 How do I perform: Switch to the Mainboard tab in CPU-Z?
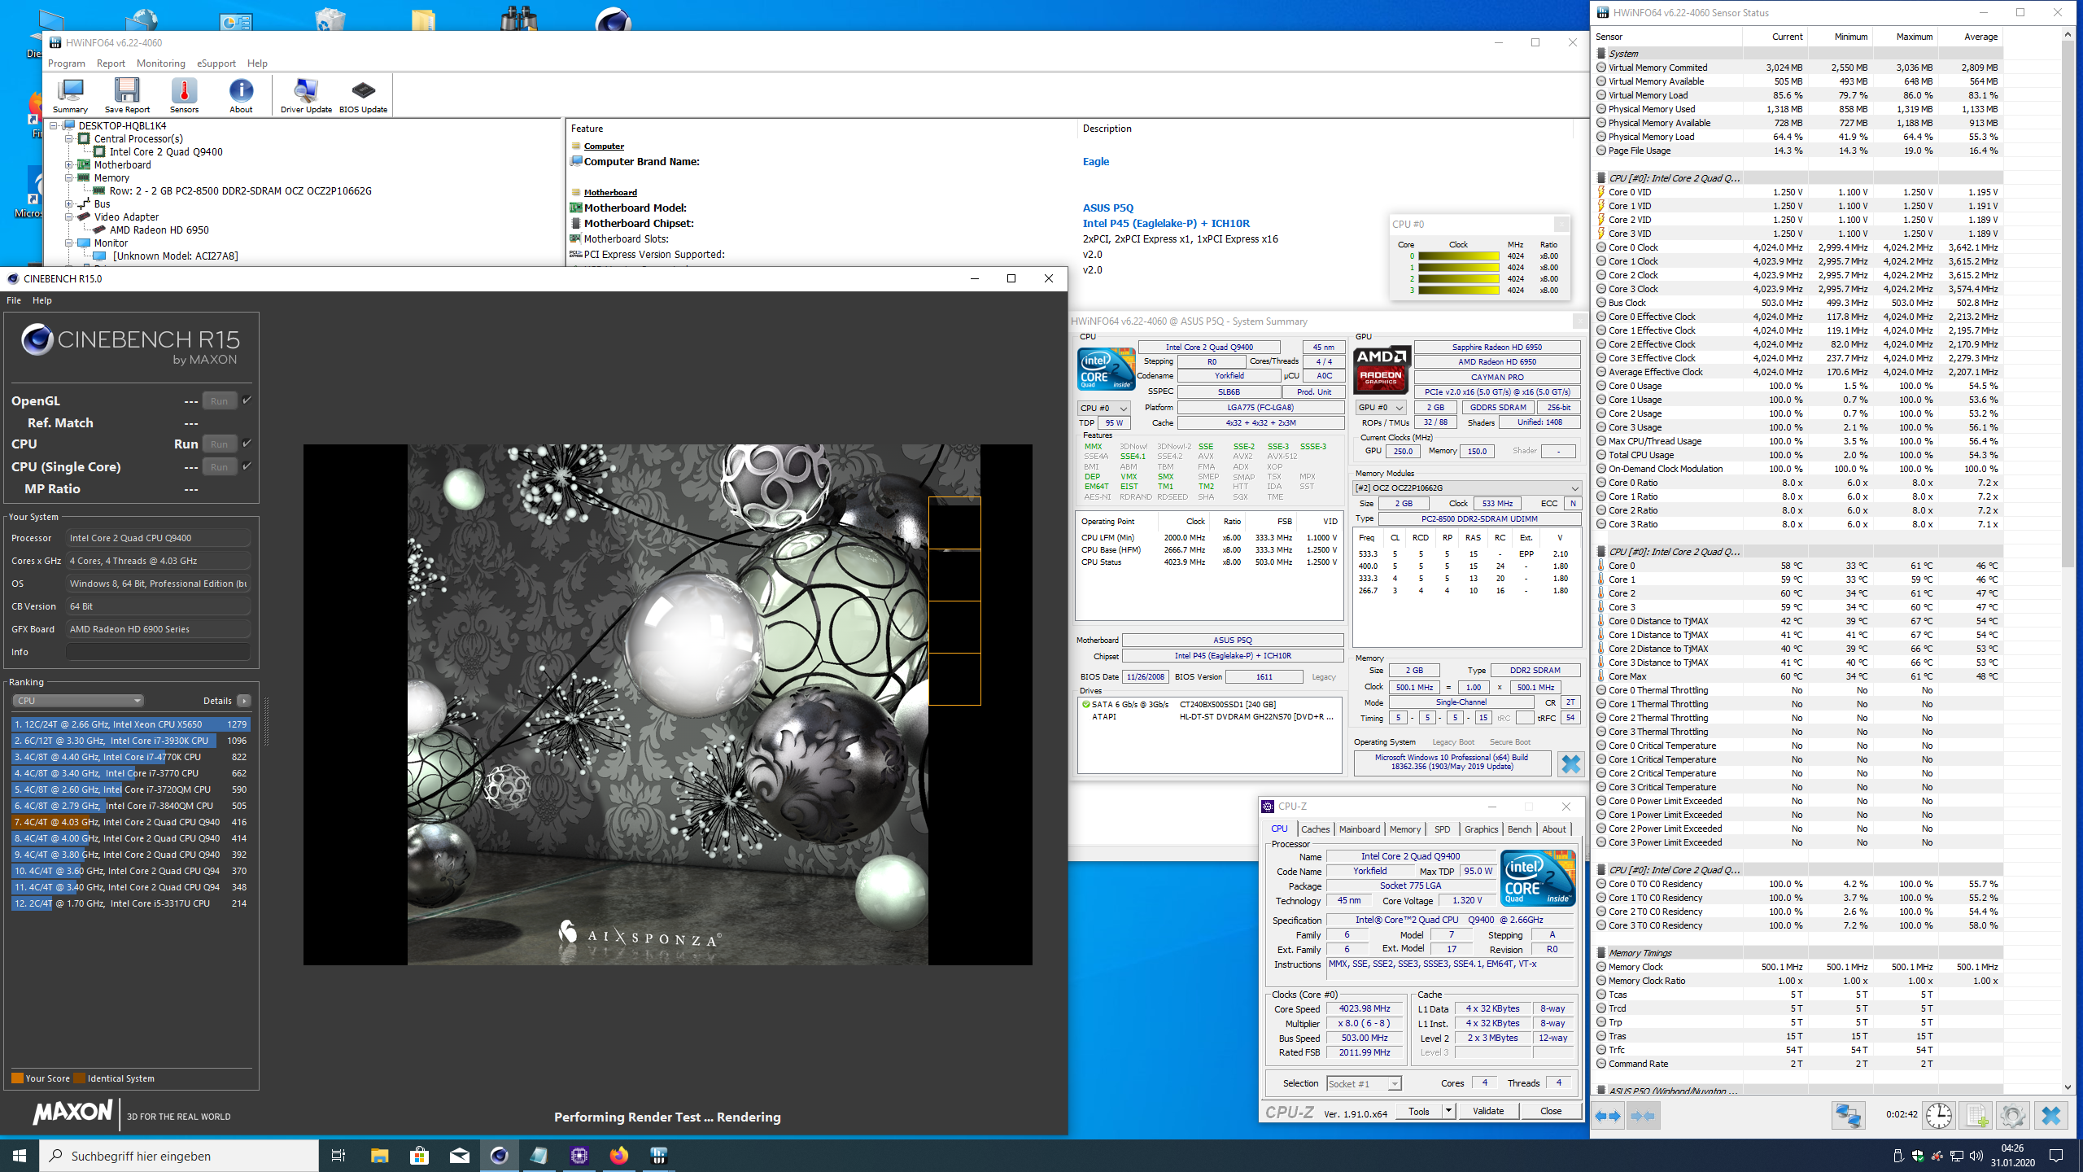click(x=1359, y=829)
